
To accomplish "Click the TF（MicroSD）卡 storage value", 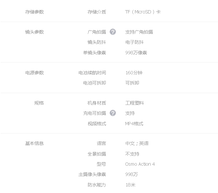I will coord(143,12).
